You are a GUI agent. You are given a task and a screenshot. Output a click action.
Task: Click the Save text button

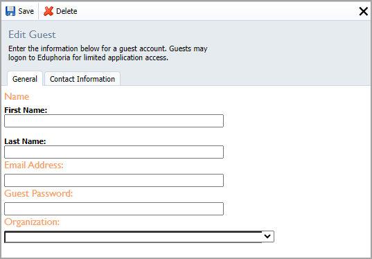(26, 11)
